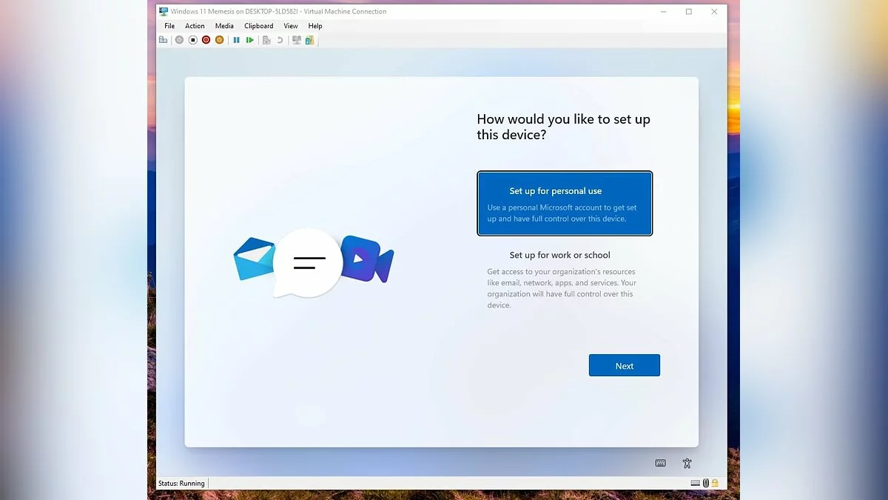Open the Action menu

[195, 26]
